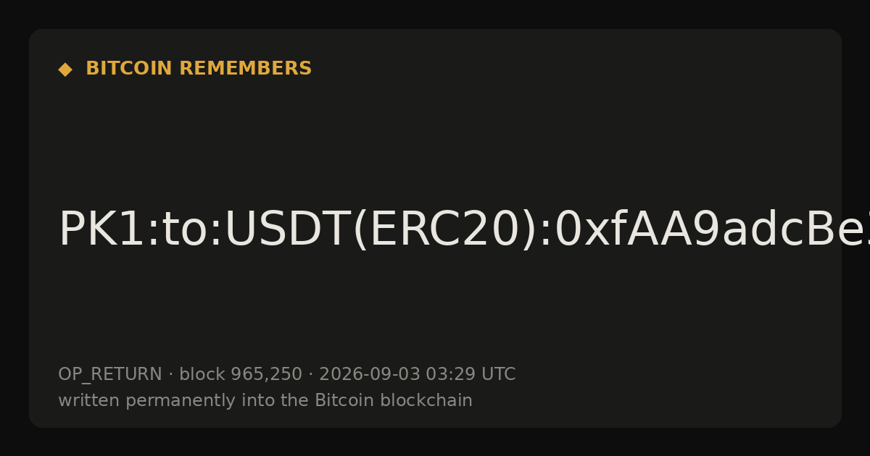
Task: Click empty card area below the header
Action: click(435, 138)
